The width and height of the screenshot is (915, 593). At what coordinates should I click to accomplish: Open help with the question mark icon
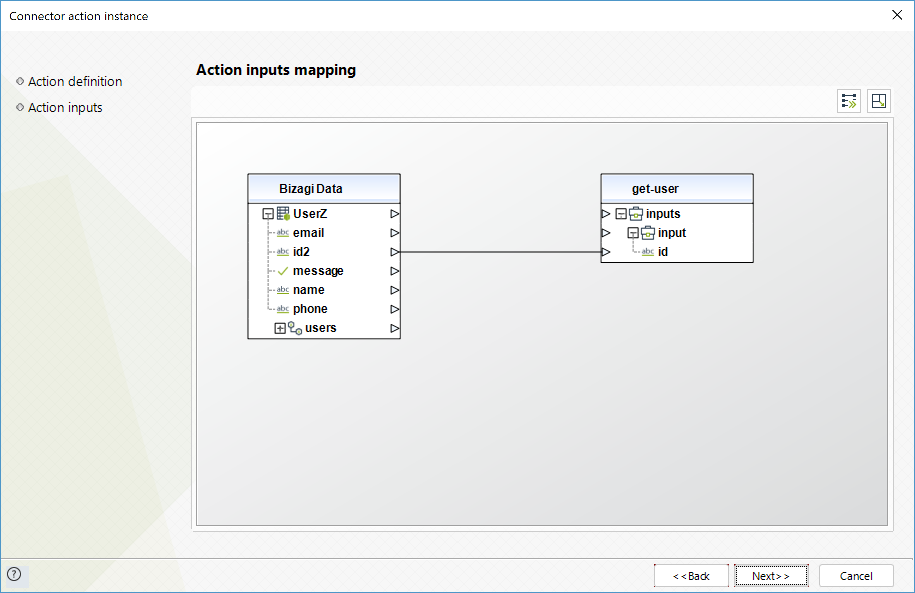[15, 574]
